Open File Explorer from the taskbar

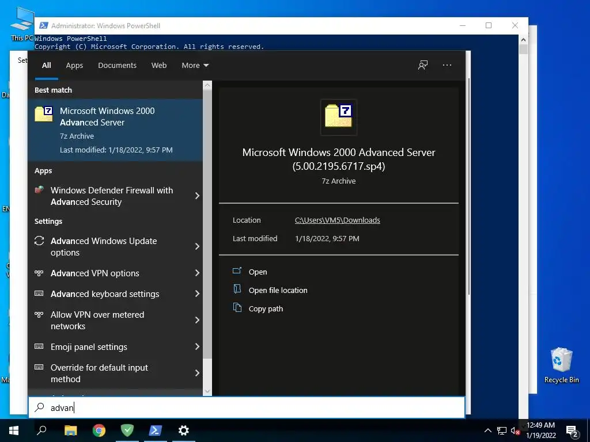[70, 430]
